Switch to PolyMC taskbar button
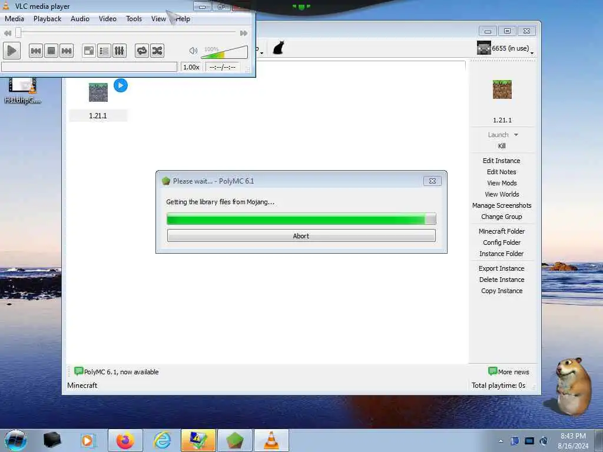 (235, 440)
